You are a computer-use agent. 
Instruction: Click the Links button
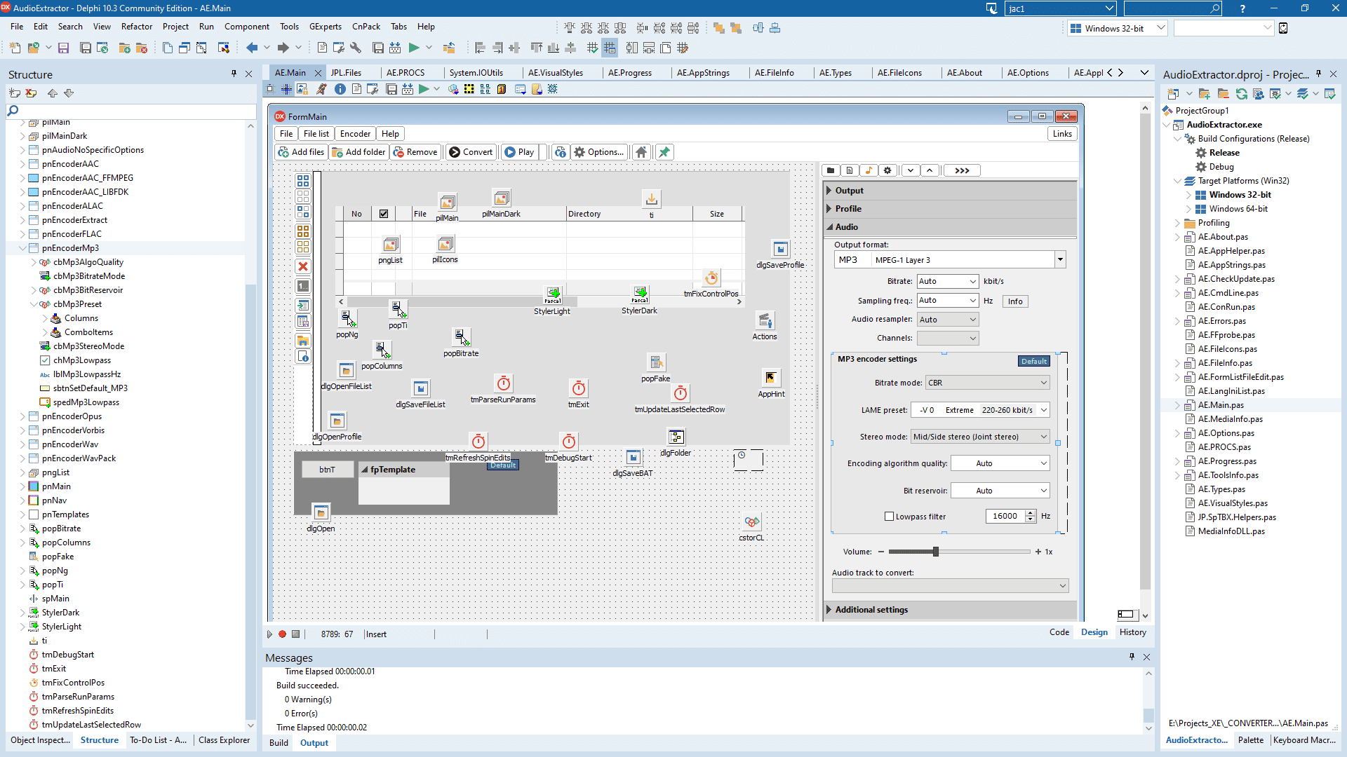pyautogui.click(x=1062, y=134)
